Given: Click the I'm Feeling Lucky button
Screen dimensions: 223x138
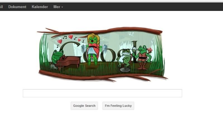Looking at the screenshot, I should pos(118,106).
